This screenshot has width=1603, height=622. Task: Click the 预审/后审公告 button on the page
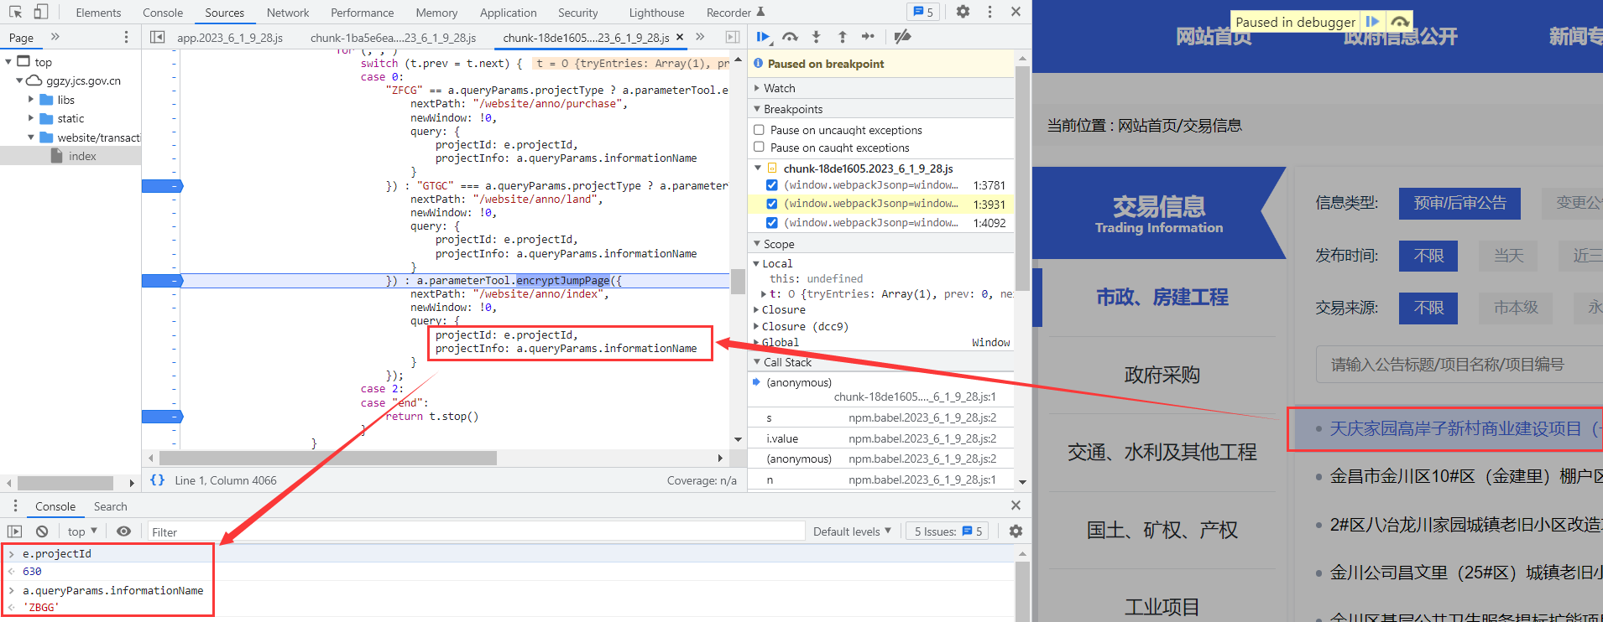click(x=1459, y=203)
